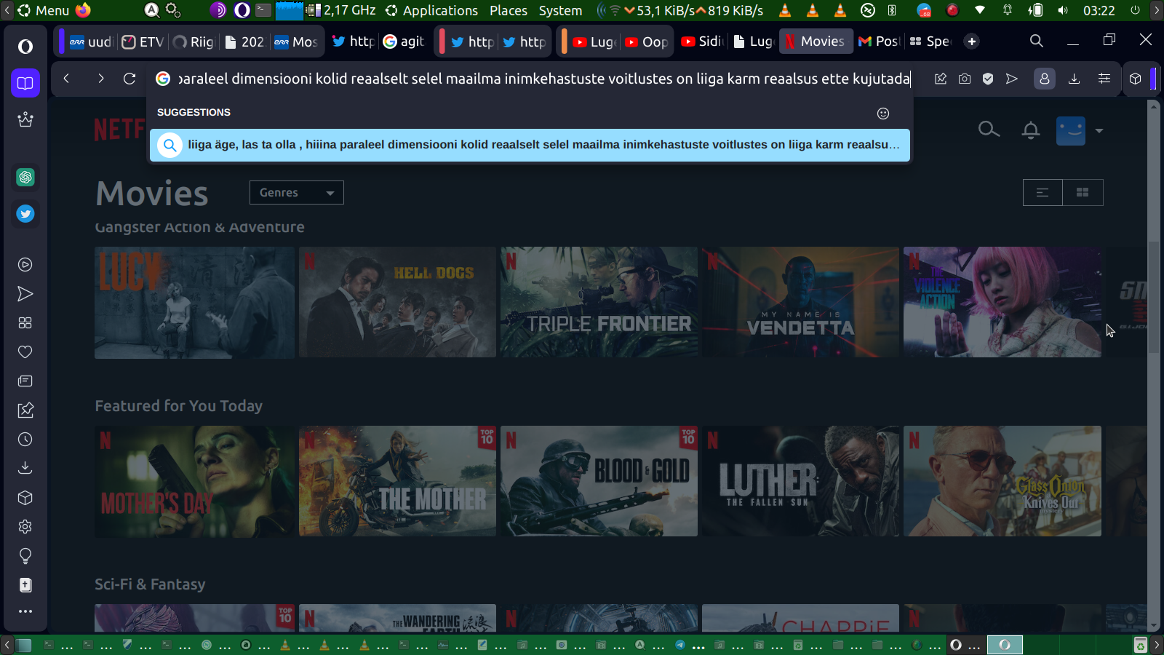Viewport: 1164px width, 655px height.
Task: Switch to the Gmail Post tab
Action: point(879,41)
